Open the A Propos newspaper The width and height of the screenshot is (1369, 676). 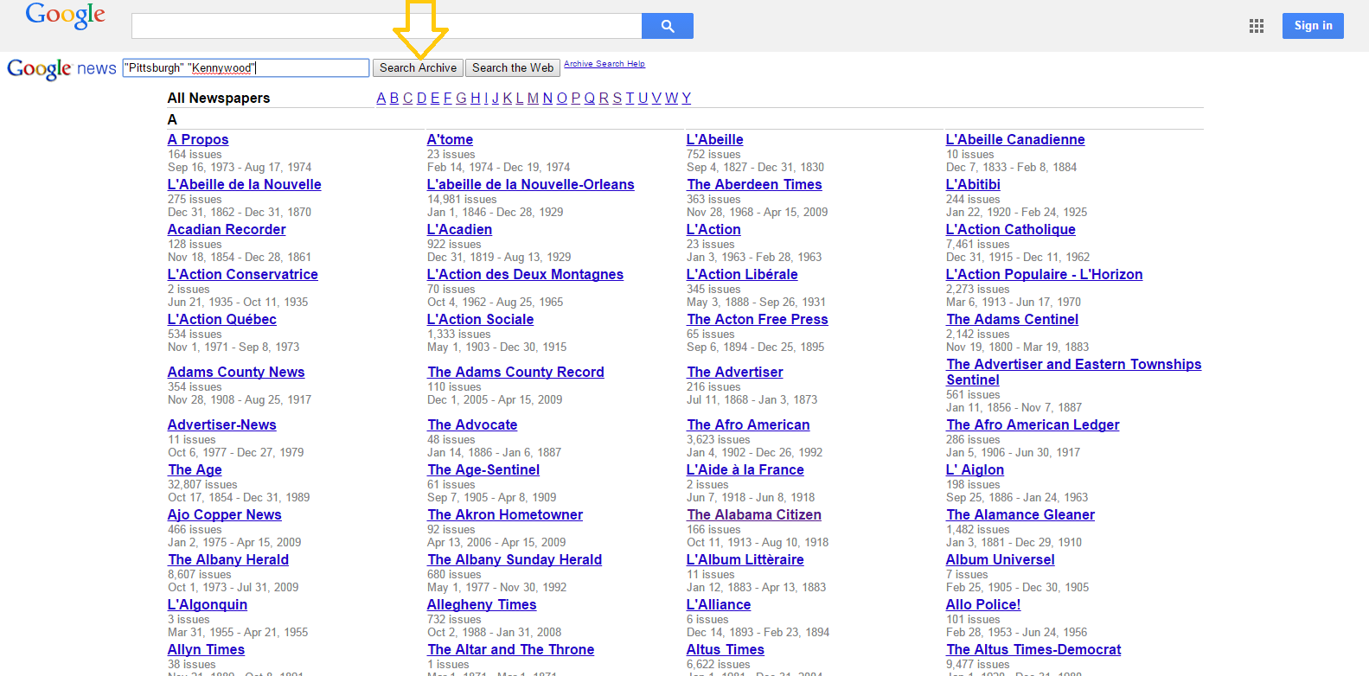198,140
